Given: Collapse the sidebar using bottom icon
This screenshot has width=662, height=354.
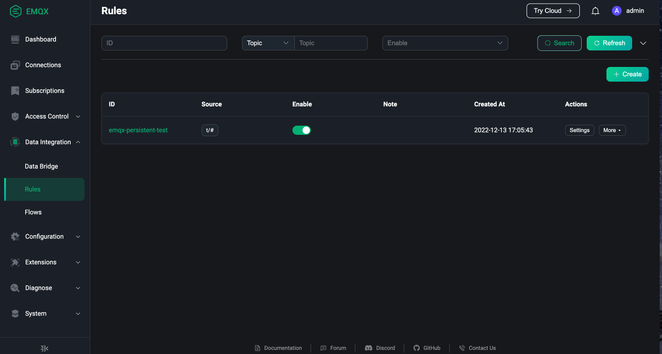Looking at the screenshot, I should pyautogui.click(x=45, y=348).
